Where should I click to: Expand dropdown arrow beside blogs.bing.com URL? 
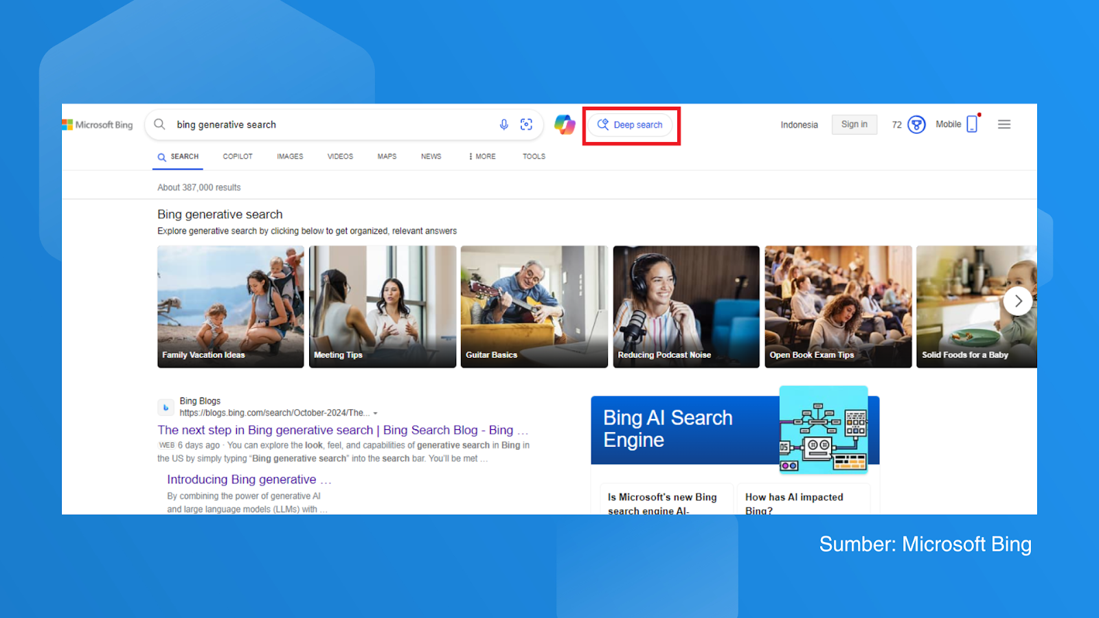pos(375,413)
